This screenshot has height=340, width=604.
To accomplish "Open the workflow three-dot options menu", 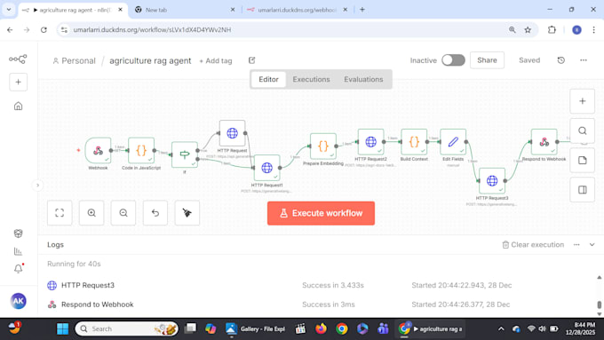I will tap(584, 60).
